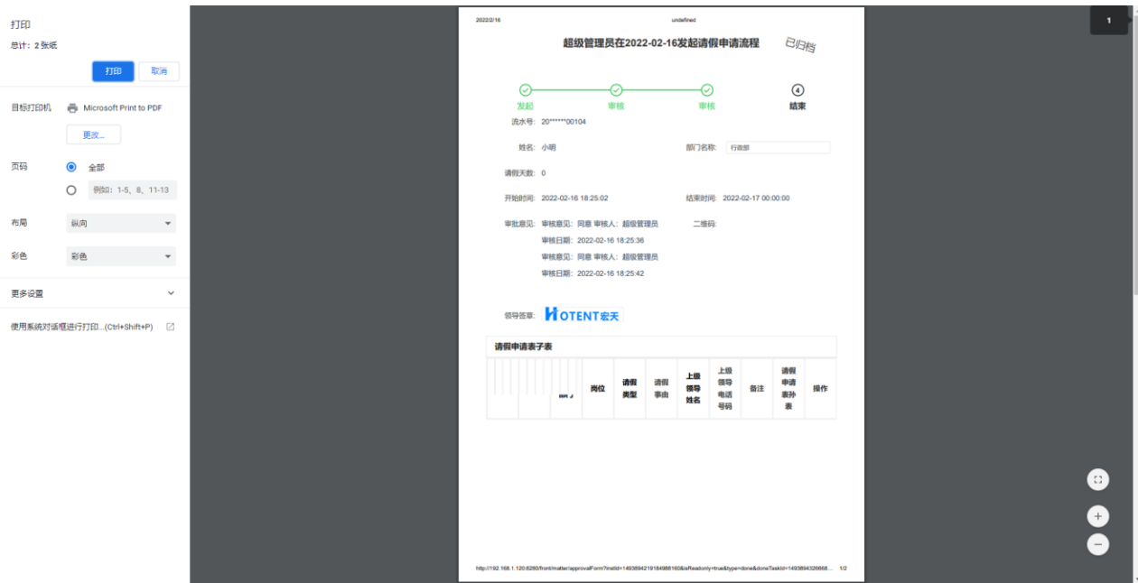Click the 请假事由 column header
This screenshot has height=583, width=1138.
pos(661,388)
